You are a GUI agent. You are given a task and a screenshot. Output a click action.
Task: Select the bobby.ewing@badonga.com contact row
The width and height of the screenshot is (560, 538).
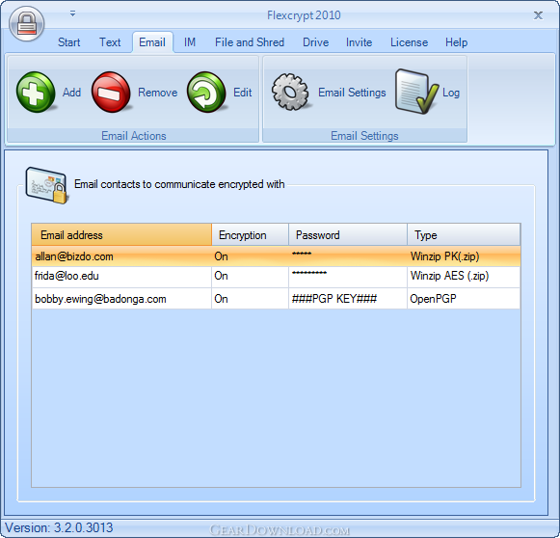276,298
